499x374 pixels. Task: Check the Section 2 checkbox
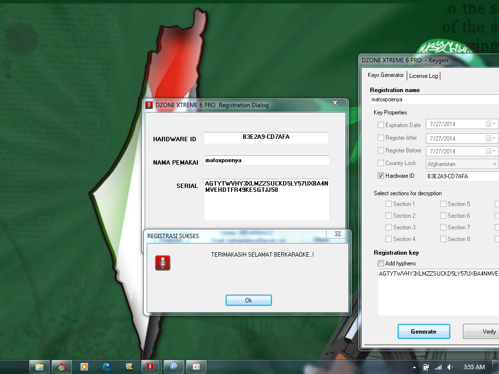388,216
